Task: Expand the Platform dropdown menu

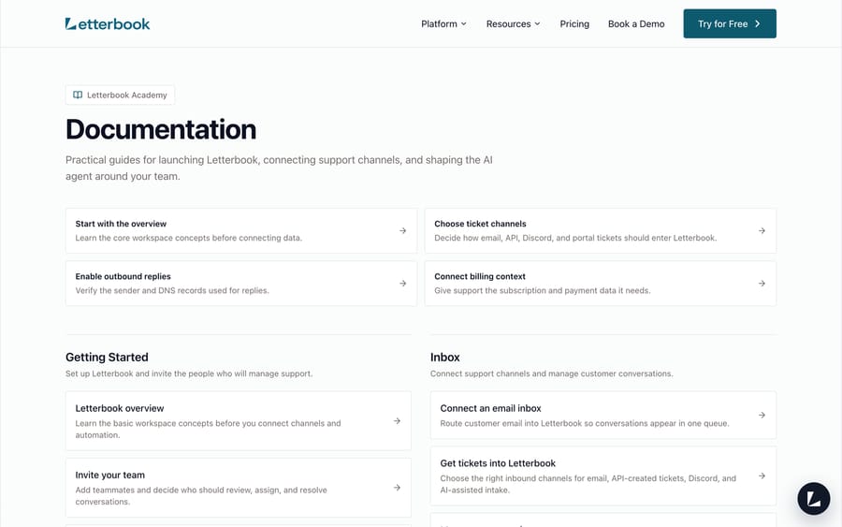Action: point(443,23)
